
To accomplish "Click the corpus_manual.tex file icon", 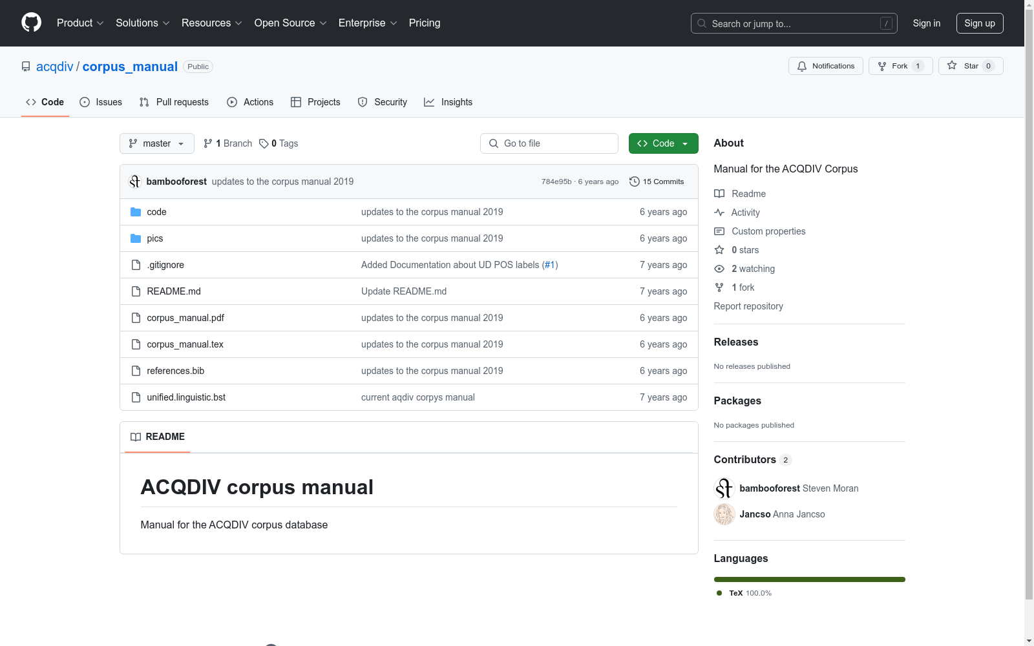I will (136, 344).
